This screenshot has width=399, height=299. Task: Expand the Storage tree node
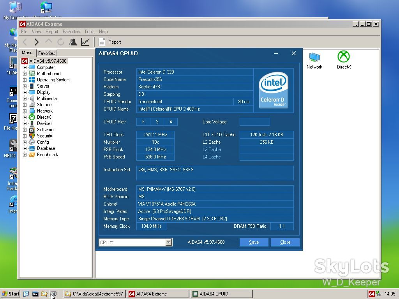25,105
